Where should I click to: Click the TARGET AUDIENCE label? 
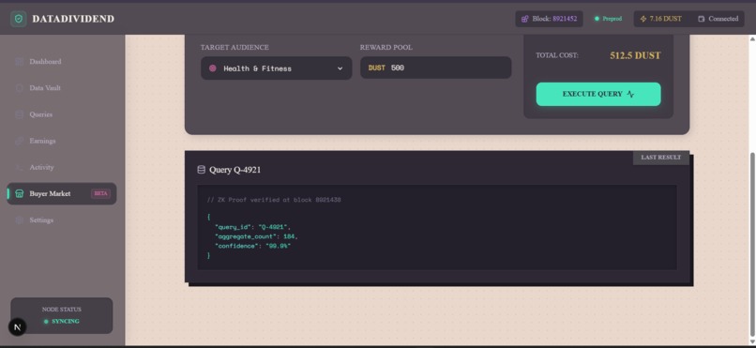234,47
